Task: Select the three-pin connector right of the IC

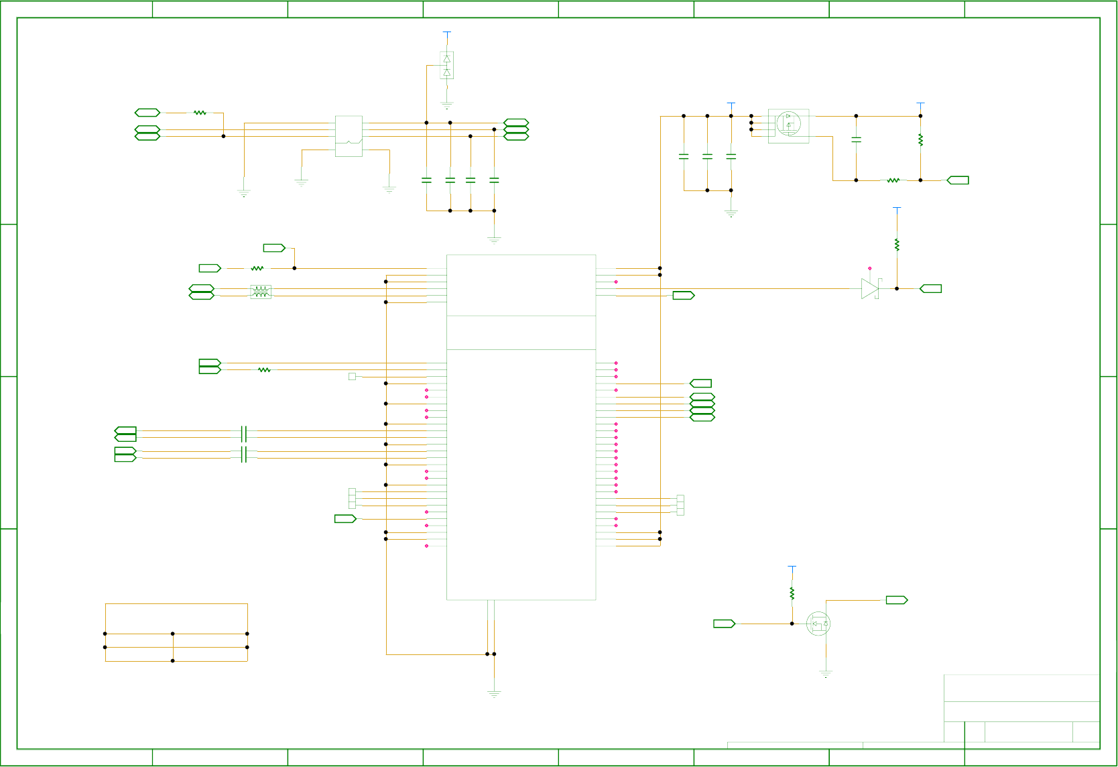Action: 680,506
